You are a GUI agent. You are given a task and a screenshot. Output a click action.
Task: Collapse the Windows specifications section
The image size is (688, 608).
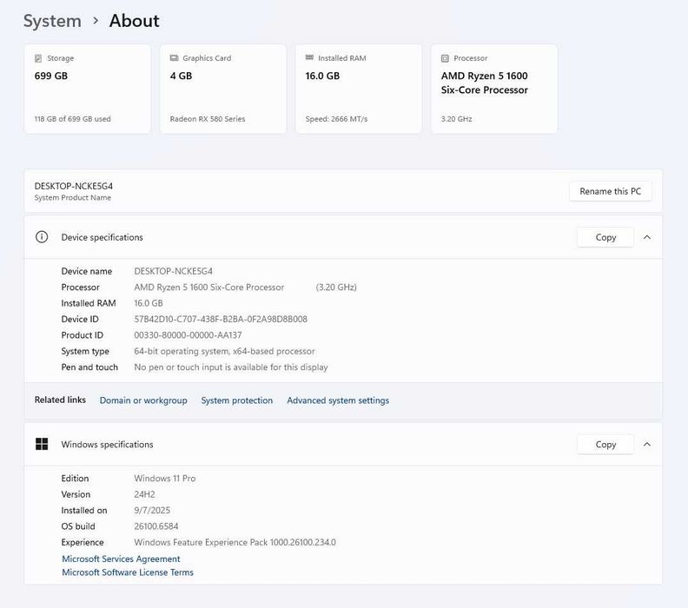(647, 445)
